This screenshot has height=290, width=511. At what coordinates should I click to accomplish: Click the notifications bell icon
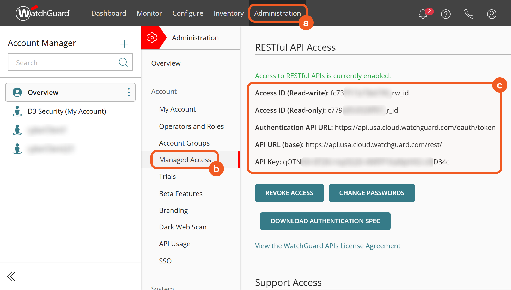point(423,14)
